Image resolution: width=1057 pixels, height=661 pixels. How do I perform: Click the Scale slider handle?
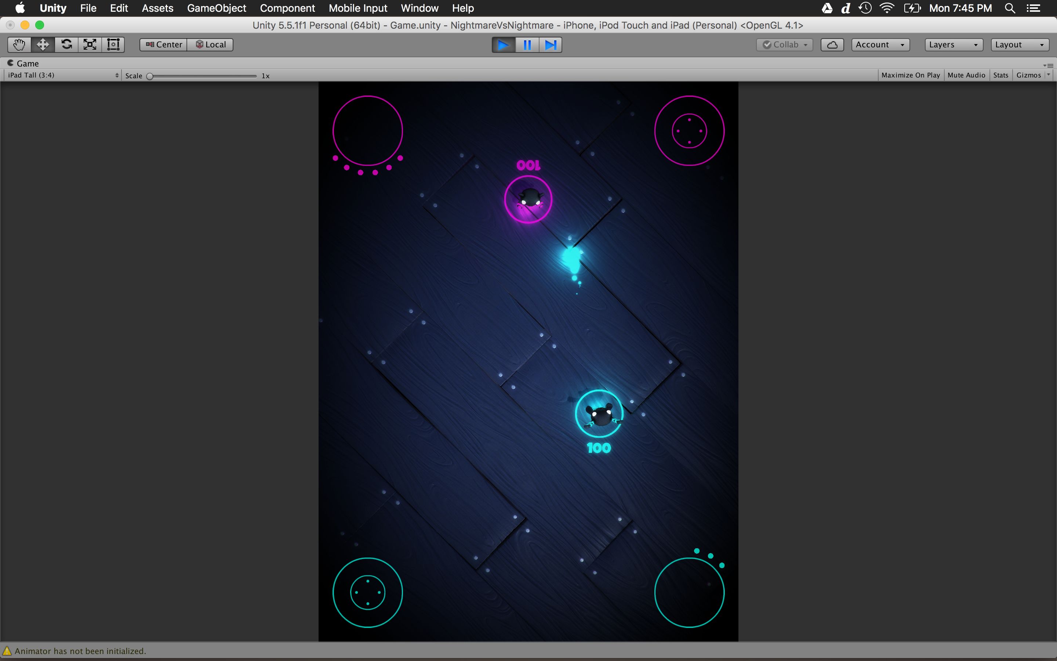coord(150,76)
